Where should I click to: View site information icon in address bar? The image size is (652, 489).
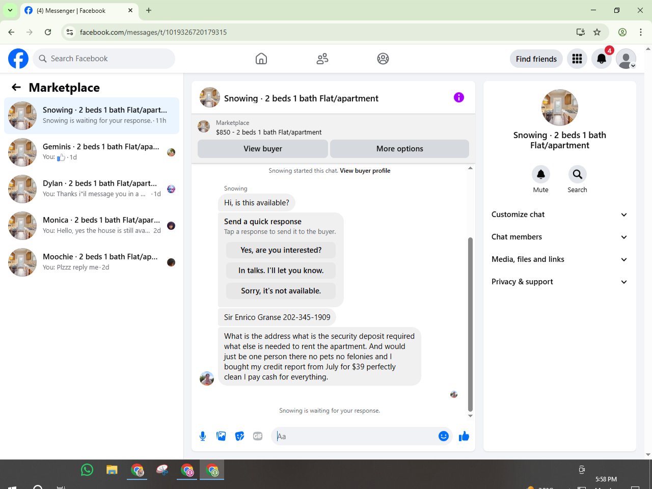70,32
